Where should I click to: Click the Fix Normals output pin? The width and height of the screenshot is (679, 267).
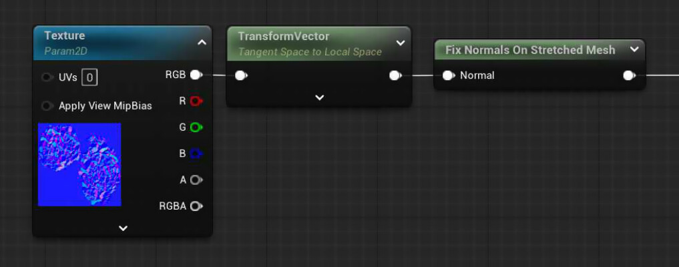(629, 75)
